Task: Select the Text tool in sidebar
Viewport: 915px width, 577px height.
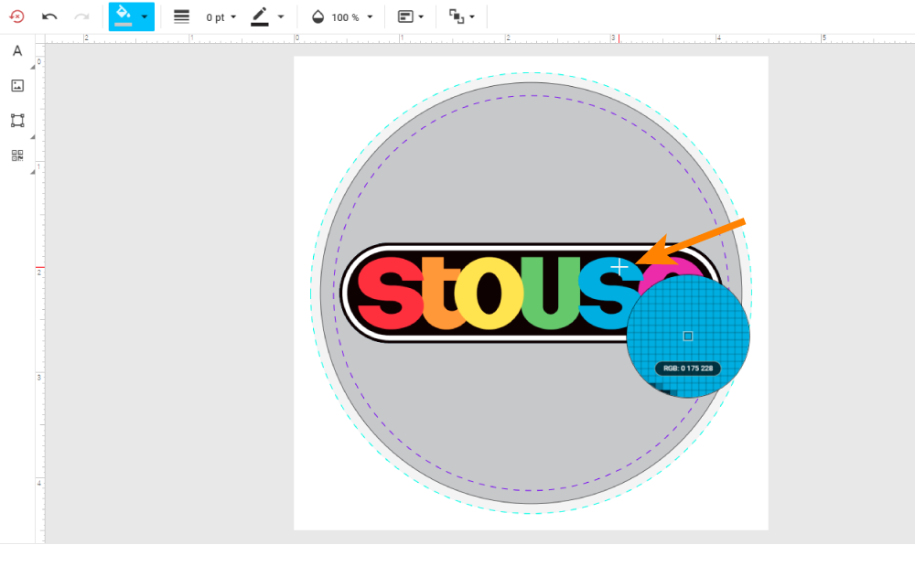Action: 17,51
